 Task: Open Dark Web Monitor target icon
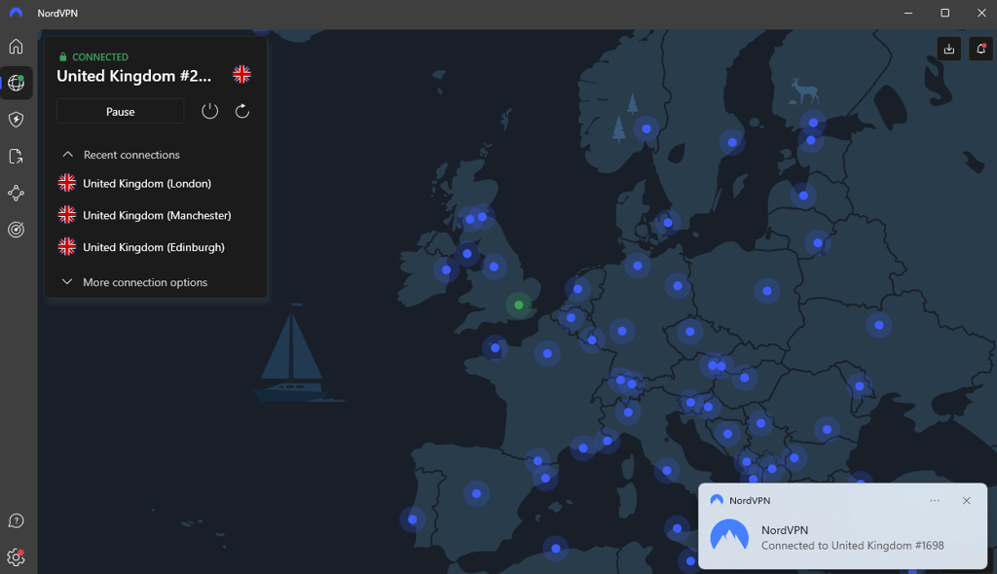[16, 230]
